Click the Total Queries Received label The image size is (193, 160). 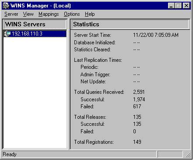tap(99, 92)
